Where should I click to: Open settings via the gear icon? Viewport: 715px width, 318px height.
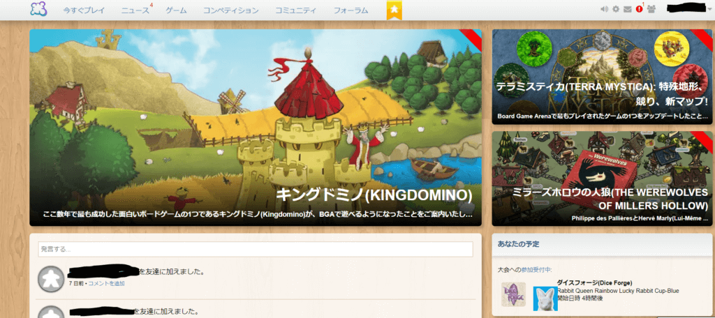click(x=616, y=9)
